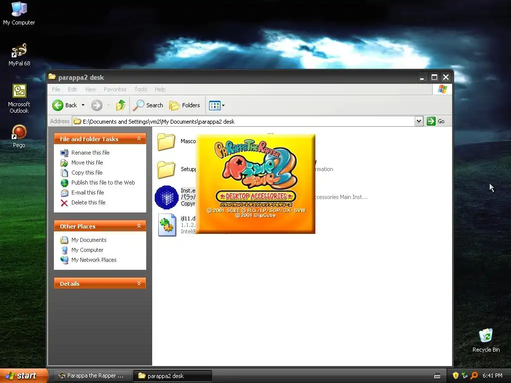Click the security shield tray icon
Viewport: 511px width, 383px height.
[x=455, y=376]
